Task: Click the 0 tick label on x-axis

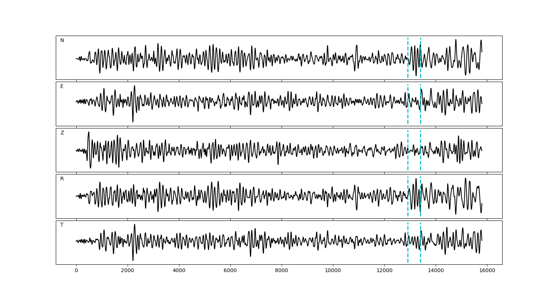Action: tap(76, 271)
